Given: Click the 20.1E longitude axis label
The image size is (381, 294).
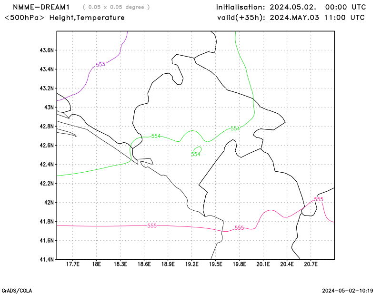Looking at the screenshot, I should pos(263,264).
